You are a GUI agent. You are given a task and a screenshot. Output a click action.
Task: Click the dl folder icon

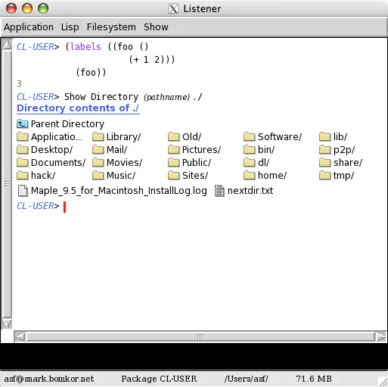tap(249, 163)
